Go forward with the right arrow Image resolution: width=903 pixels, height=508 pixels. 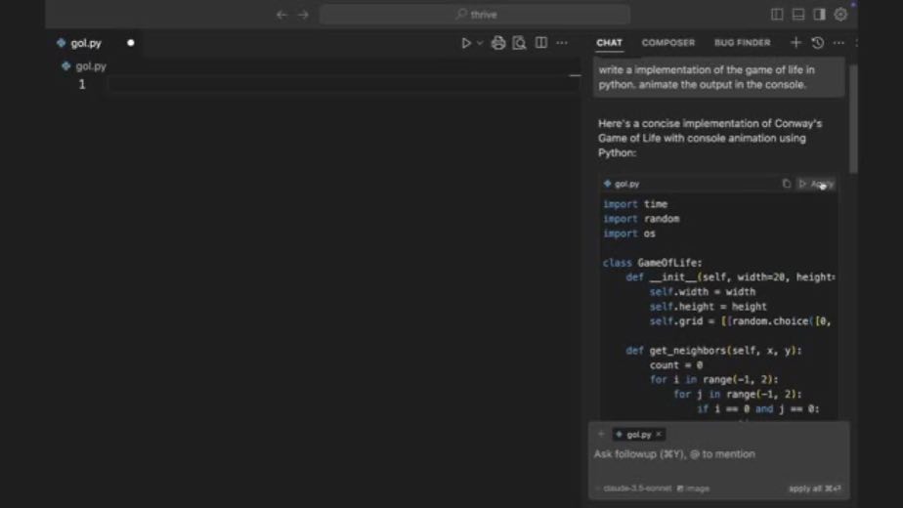tap(304, 15)
